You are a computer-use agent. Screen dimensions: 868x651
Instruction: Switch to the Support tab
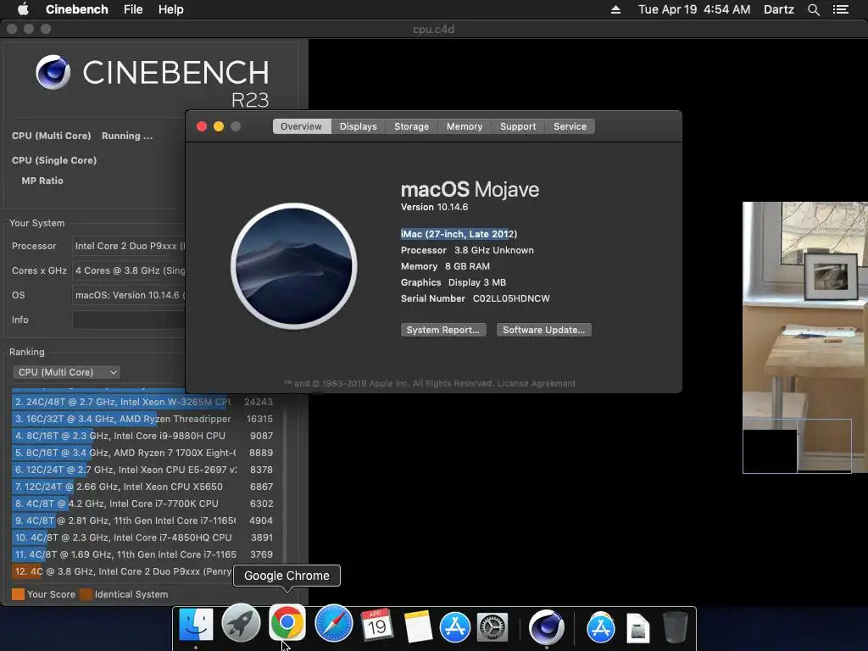(518, 126)
